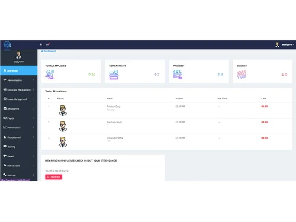
Task: Click the red Check Out button
Action: pos(54,177)
